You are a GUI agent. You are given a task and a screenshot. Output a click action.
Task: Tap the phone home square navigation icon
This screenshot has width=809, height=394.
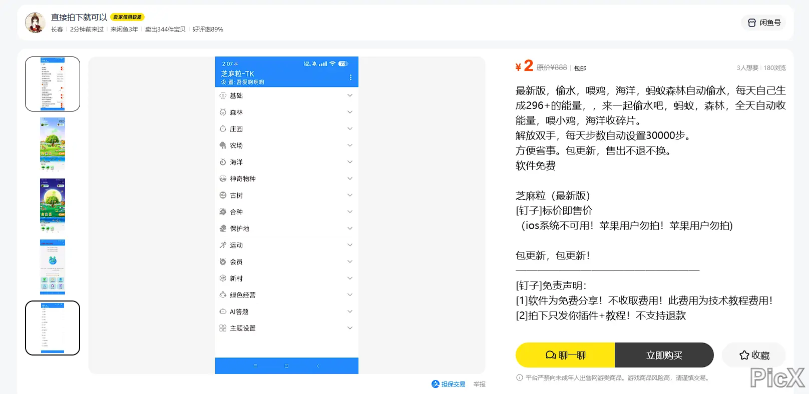point(286,366)
